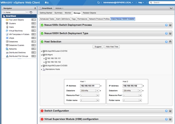This screenshot has width=175, height=124.
Task: Click Top Level Objects folder icon
Action: pos(7,20)
